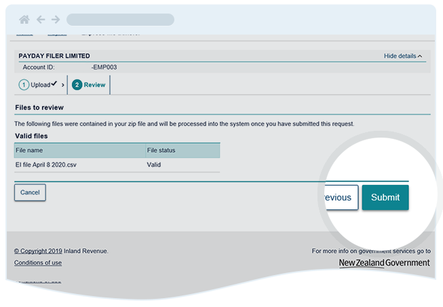Screen dimensions: 443x307
Task: Click the File name column header
Action: click(x=29, y=150)
